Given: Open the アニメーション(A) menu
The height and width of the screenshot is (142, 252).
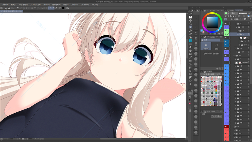Looking at the screenshot, I should 35,5.
